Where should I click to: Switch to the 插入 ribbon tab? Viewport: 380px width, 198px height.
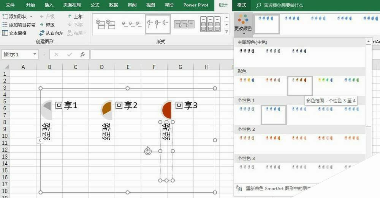point(49,5)
